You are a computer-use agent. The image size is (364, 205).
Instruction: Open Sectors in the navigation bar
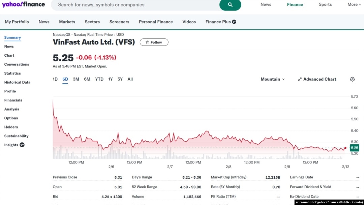(x=92, y=22)
